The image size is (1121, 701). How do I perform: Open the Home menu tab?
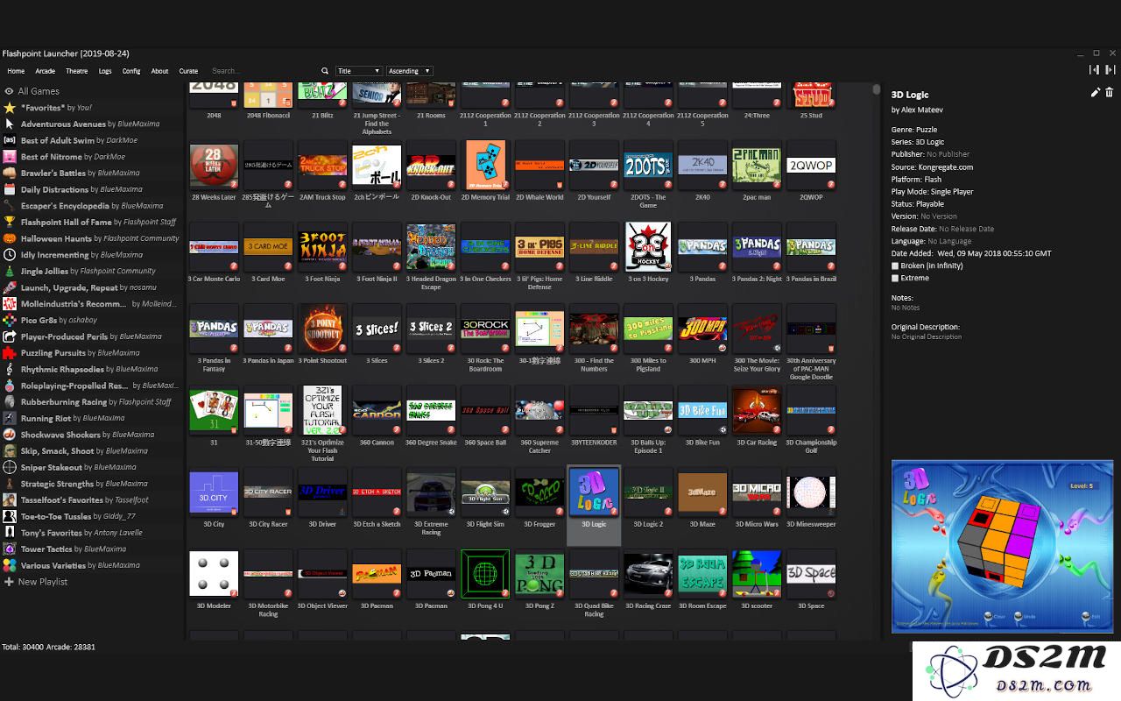point(16,71)
